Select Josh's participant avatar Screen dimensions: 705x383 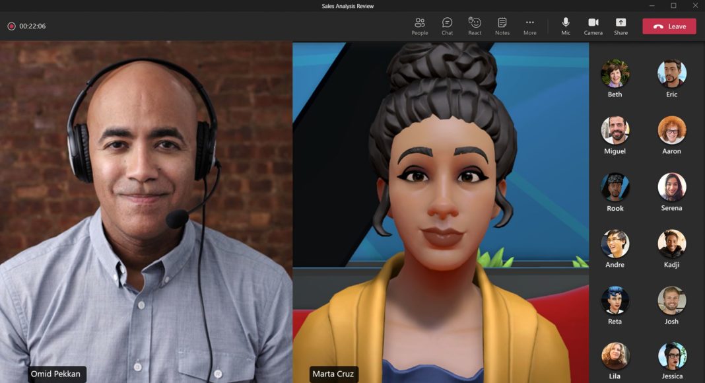672,300
